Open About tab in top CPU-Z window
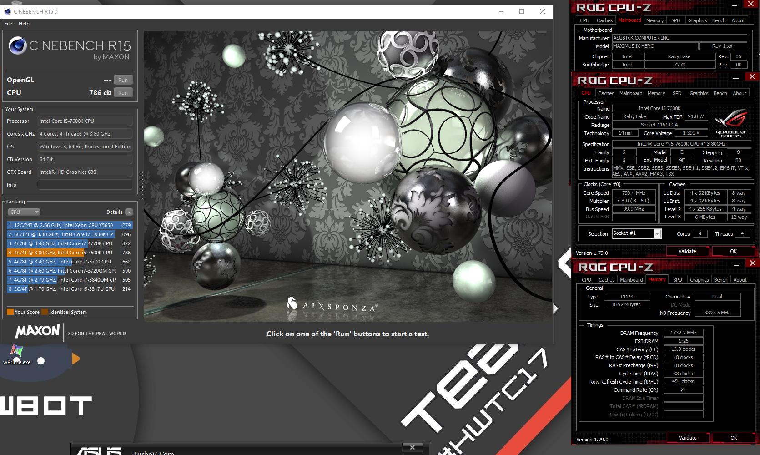The image size is (760, 455). (738, 20)
